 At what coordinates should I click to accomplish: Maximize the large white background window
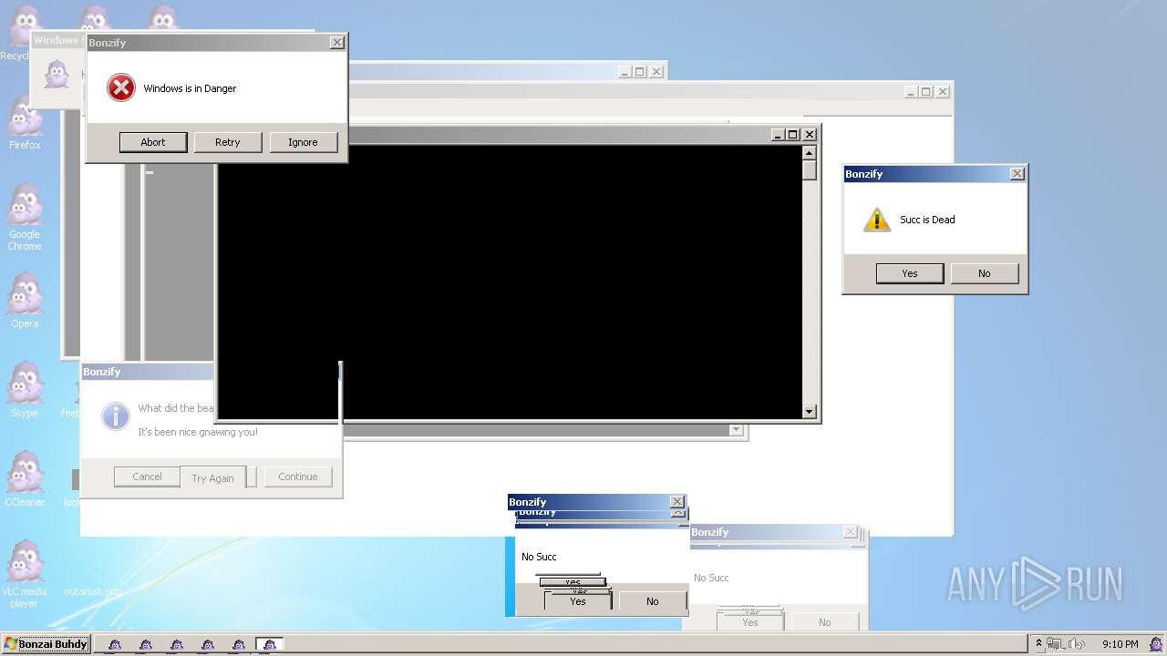point(926,92)
